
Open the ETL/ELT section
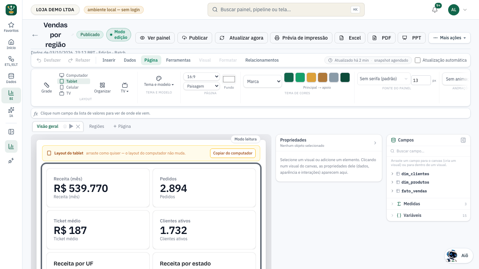[x=11, y=61]
